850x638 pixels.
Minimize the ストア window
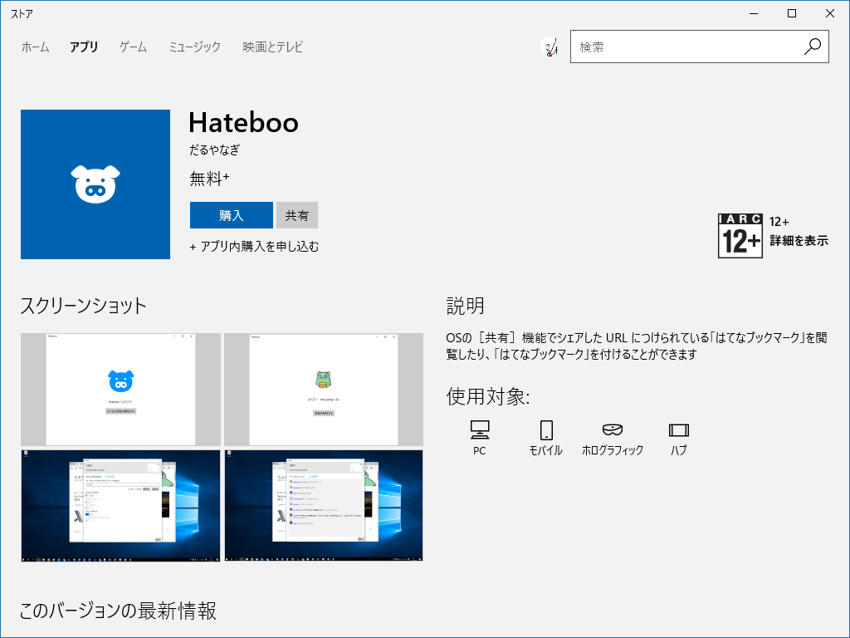pos(754,13)
